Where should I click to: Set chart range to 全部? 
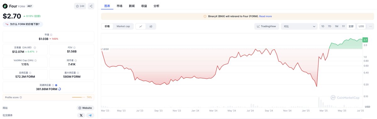pyautogui.click(x=351, y=26)
